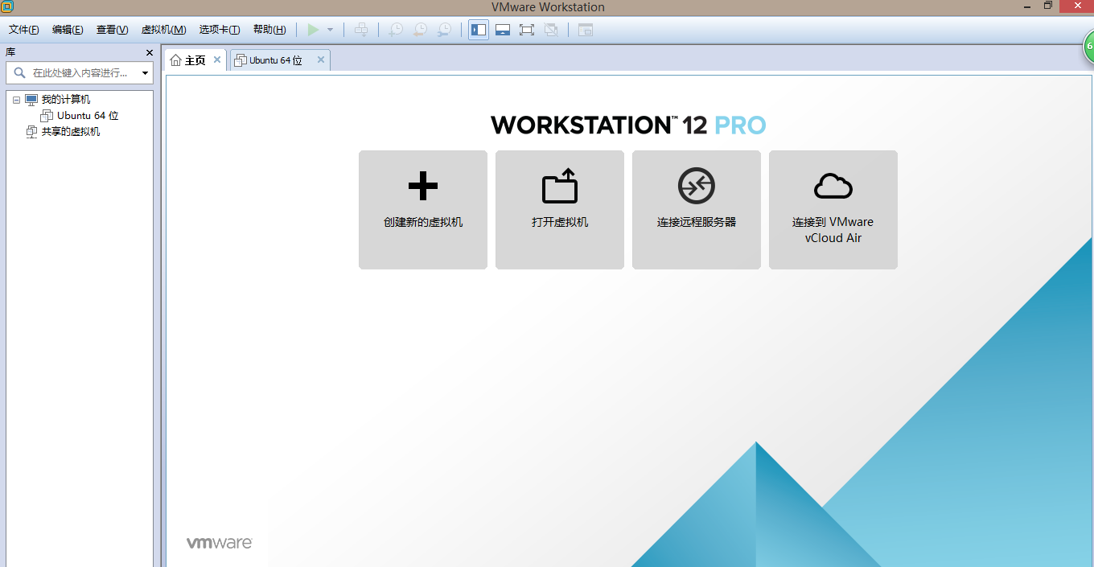1094x567 pixels.
Task: Click the 打开虚拟机 tile
Action: click(560, 210)
